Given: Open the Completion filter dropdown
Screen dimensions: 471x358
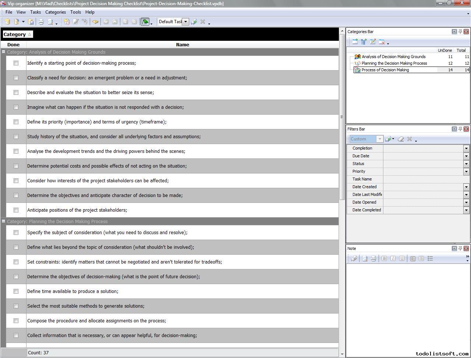Looking at the screenshot, I should click(466, 148).
